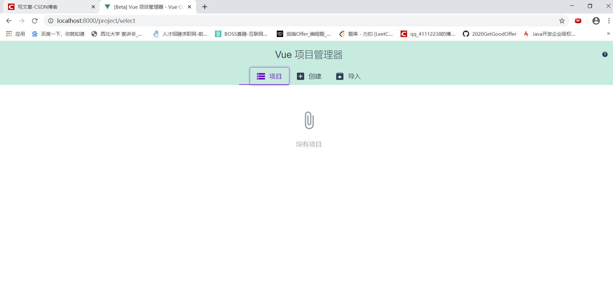Select the 项目 projects tab
The height and width of the screenshot is (299, 613).
coord(269,76)
